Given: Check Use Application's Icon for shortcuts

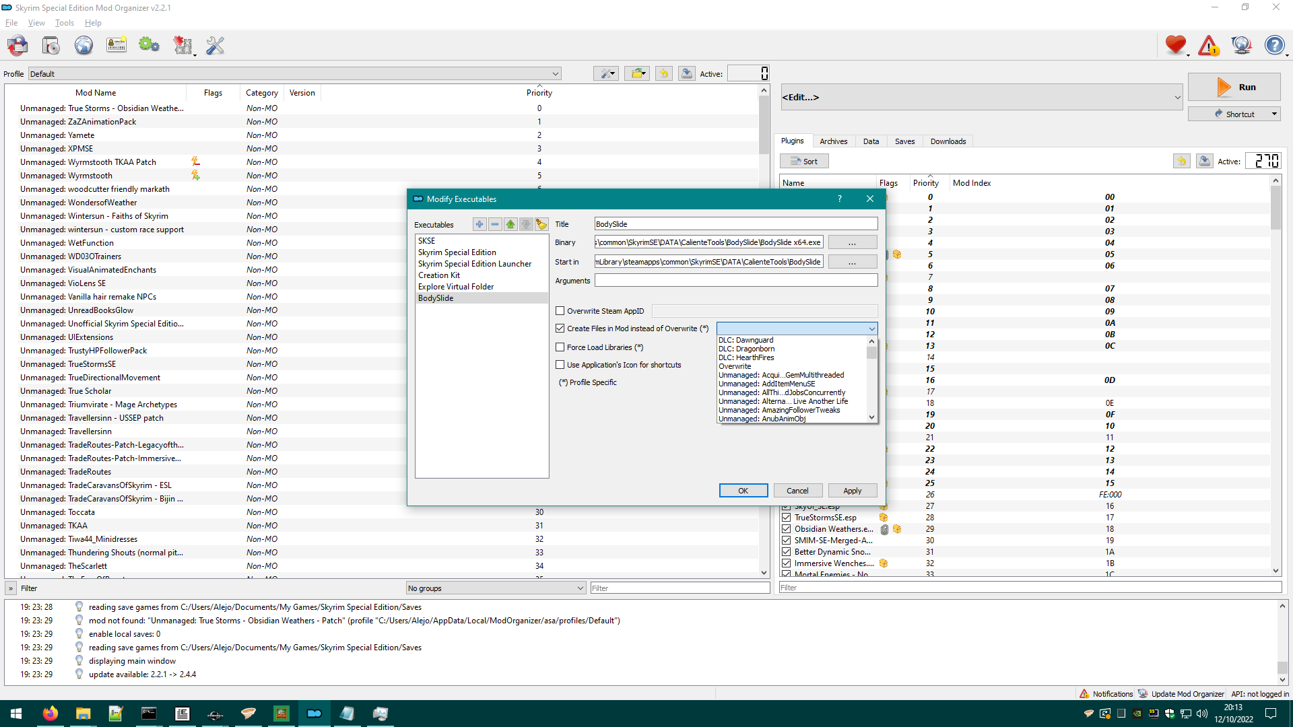Looking at the screenshot, I should [560, 365].
